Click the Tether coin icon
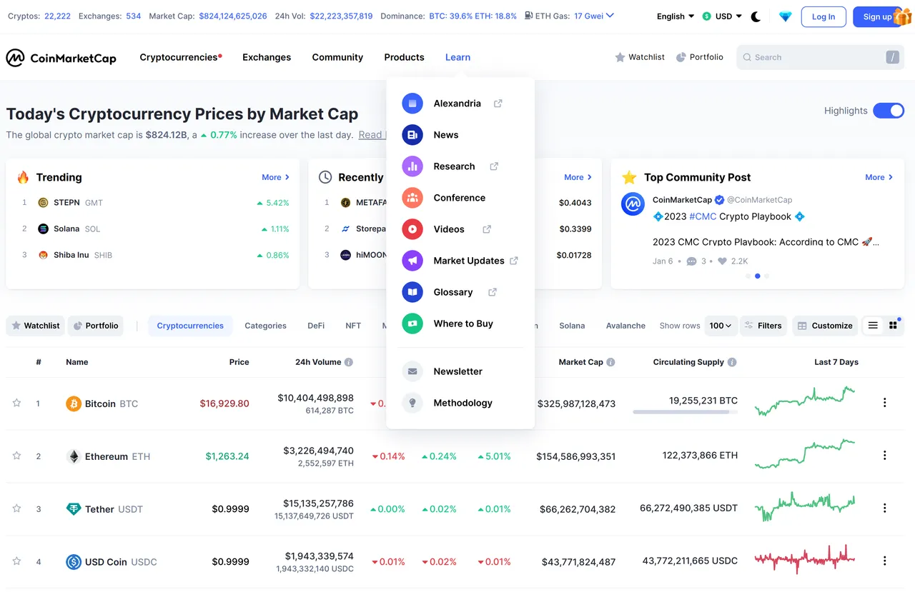915x592 pixels. pos(74,509)
